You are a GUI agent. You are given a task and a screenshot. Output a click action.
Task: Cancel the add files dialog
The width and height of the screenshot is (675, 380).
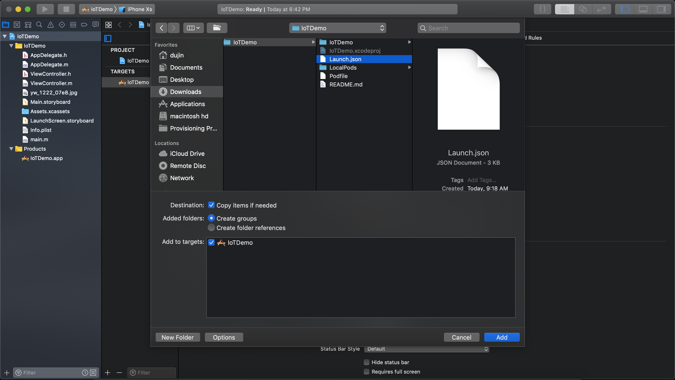tap(461, 337)
